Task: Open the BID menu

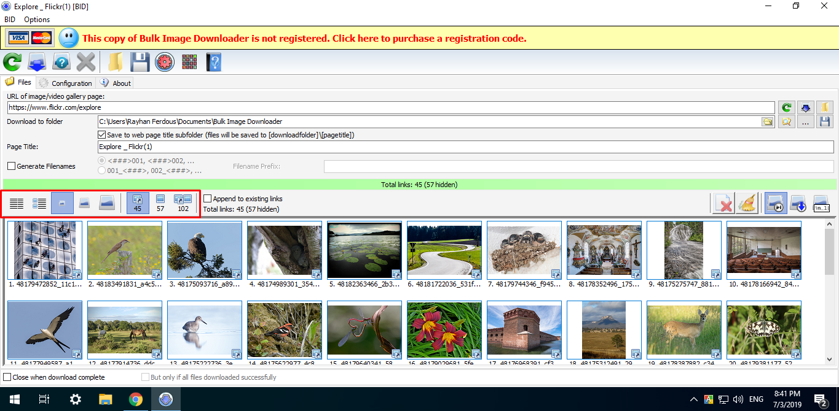Action: click(10, 20)
